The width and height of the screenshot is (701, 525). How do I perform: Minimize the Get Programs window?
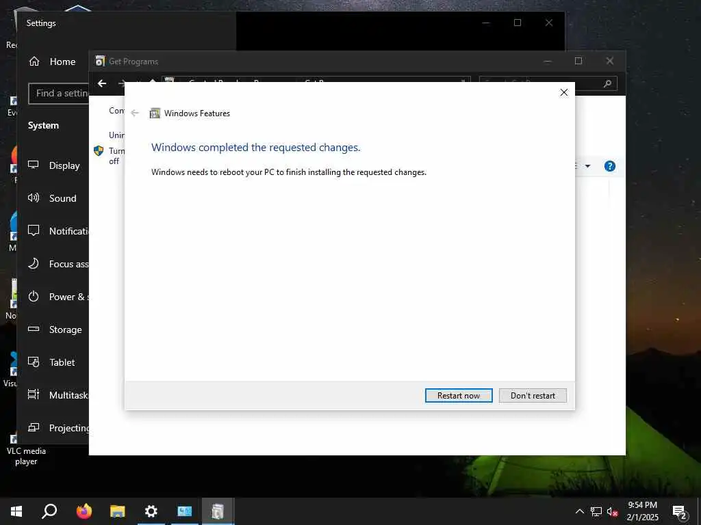tap(547, 61)
